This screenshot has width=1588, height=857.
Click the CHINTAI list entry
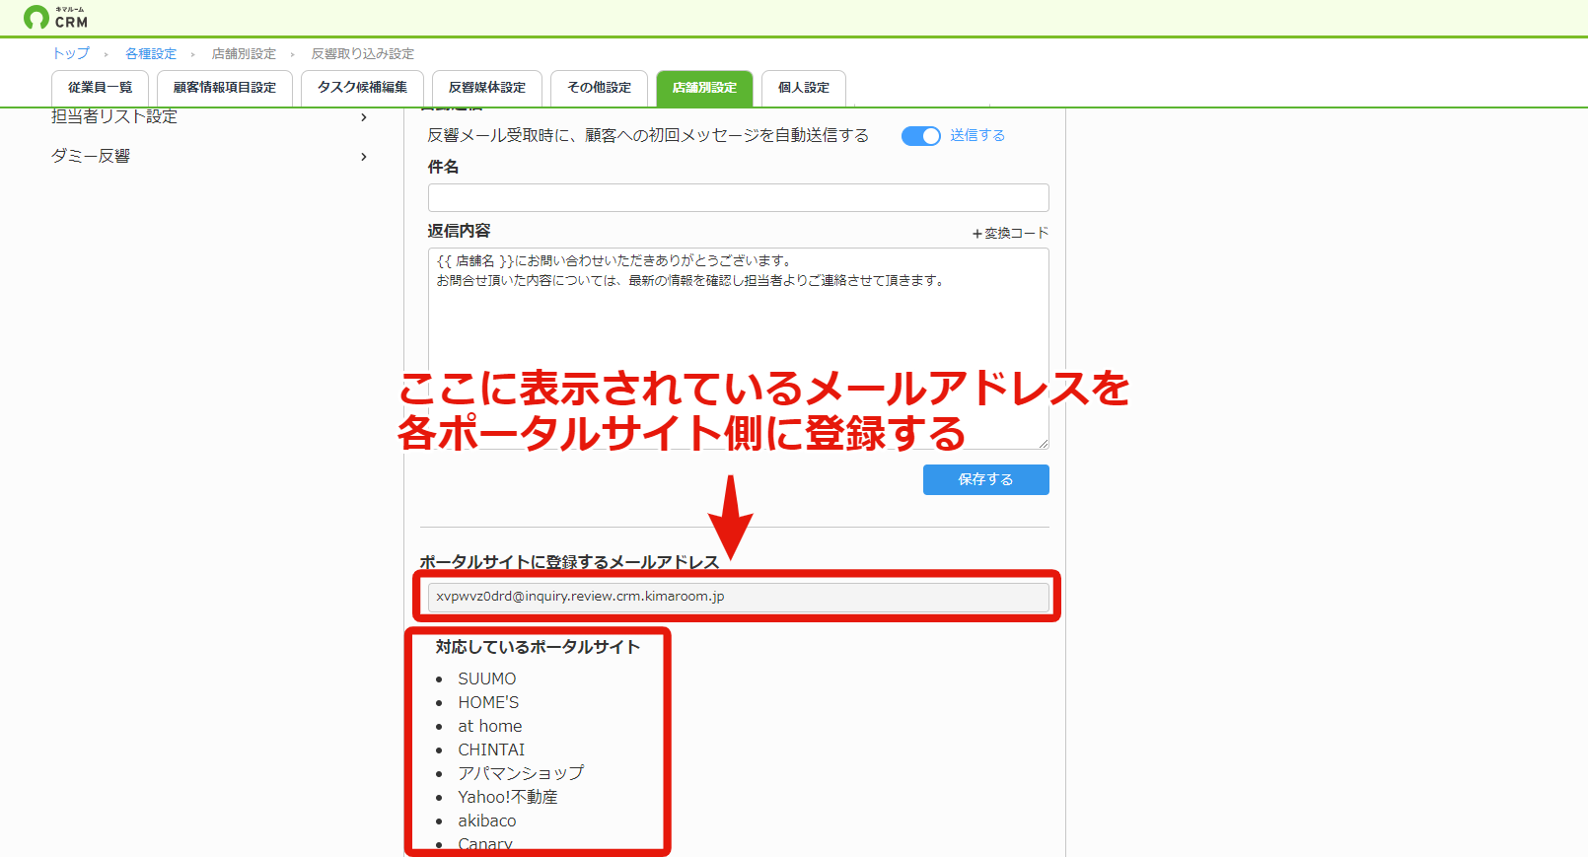491,750
